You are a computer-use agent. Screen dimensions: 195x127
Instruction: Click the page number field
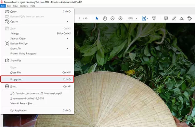coord(80,18)
